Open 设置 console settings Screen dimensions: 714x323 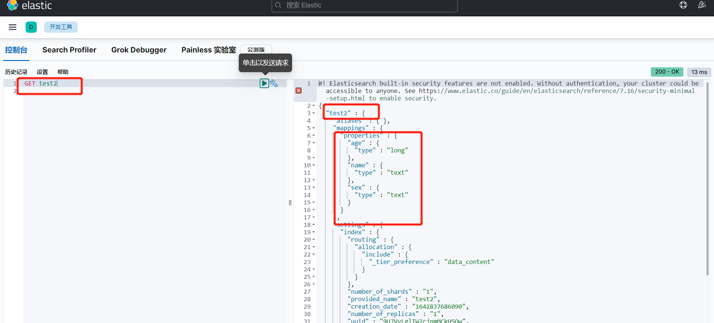(42, 72)
